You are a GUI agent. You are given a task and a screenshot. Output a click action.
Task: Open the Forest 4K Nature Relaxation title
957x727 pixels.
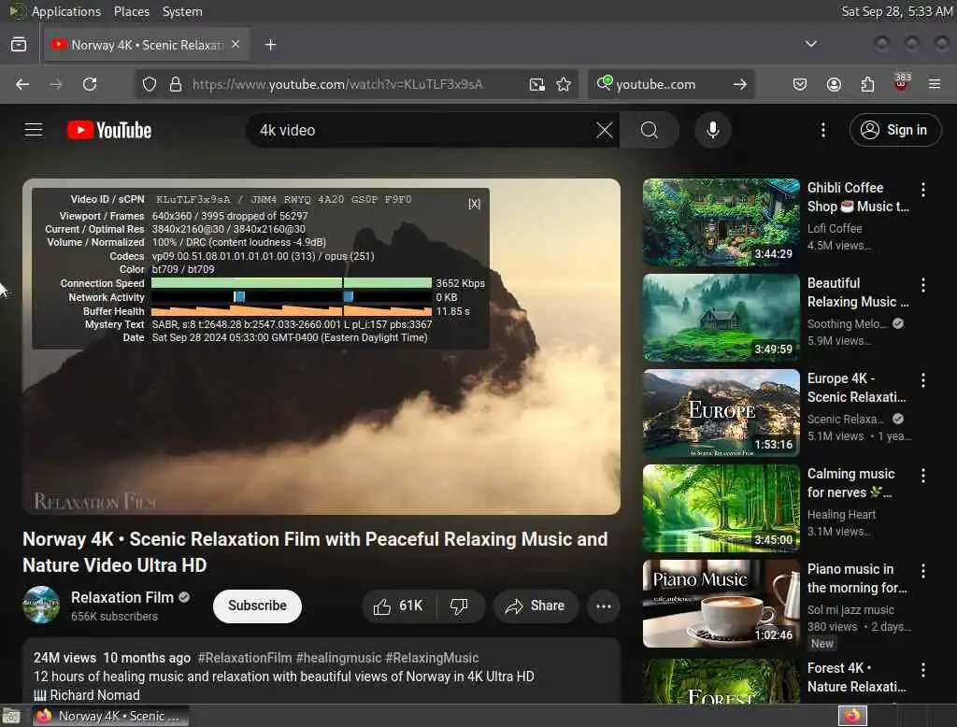point(856,677)
